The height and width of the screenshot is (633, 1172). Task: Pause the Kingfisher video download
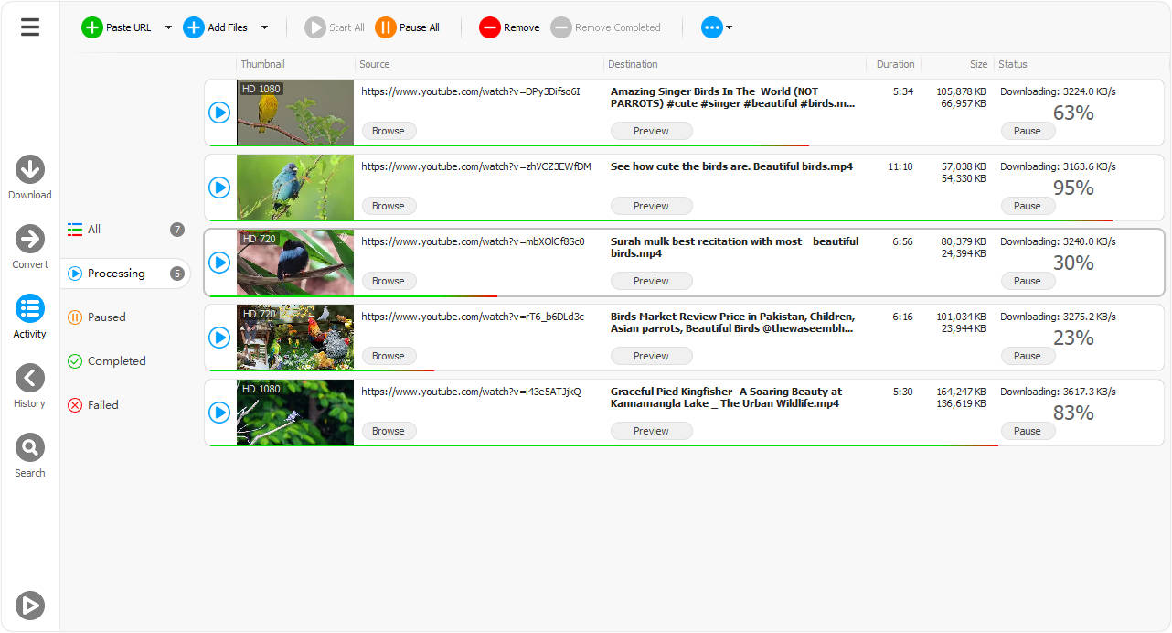click(x=1028, y=431)
